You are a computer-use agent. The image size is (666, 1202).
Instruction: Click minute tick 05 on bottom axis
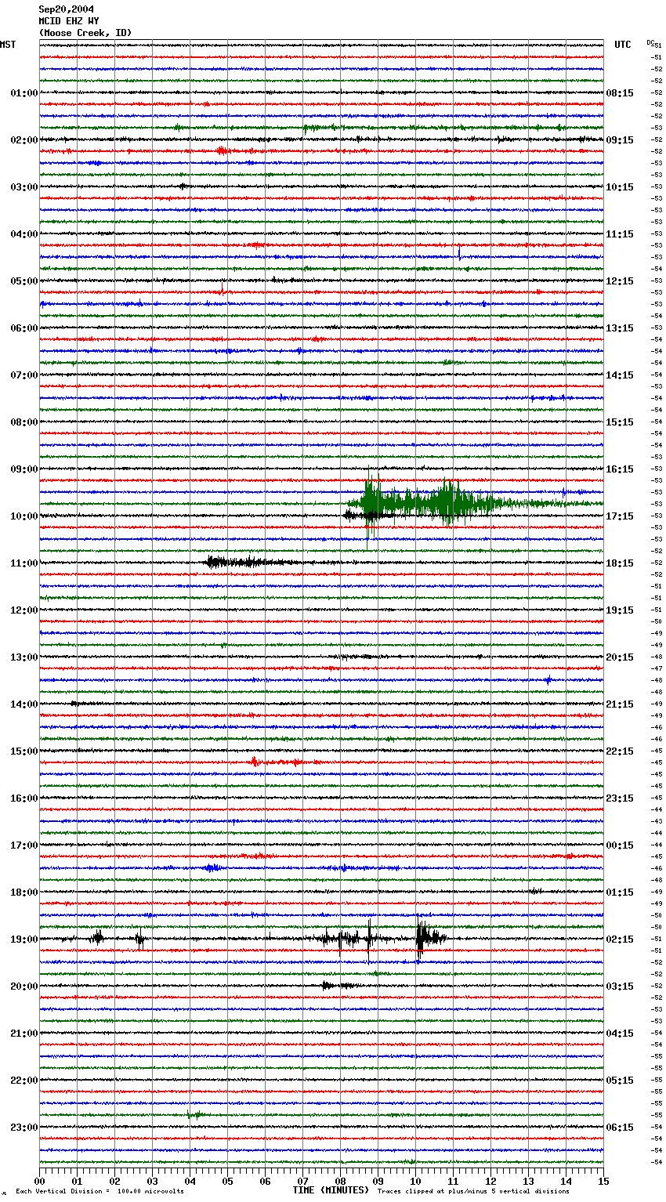pyautogui.click(x=227, y=1181)
